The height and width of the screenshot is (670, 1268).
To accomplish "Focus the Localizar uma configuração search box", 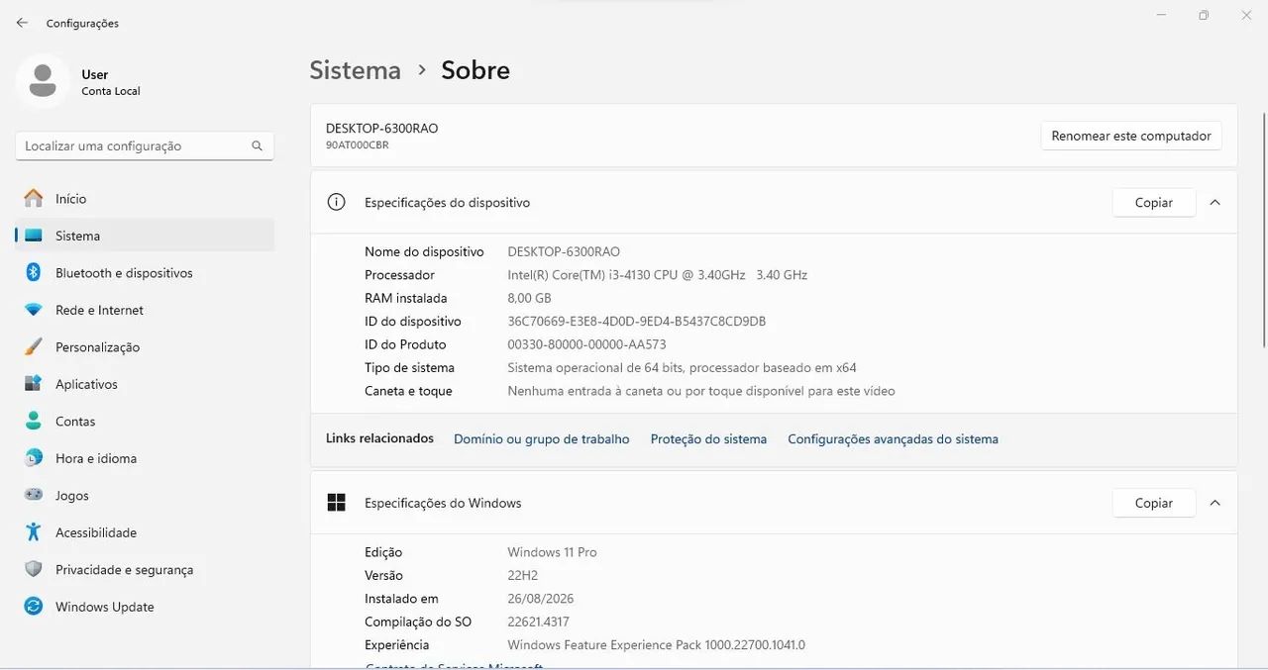I will coord(145,145).
